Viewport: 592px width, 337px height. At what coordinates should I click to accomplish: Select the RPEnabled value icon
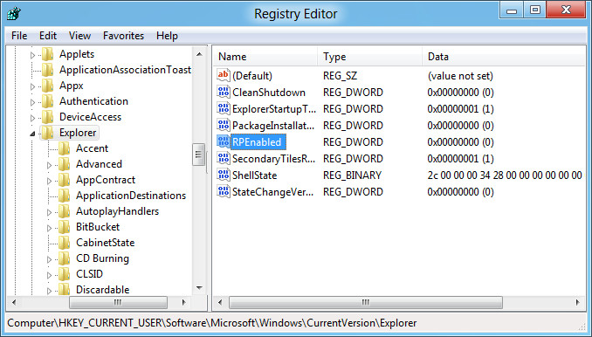[x=224, y=141]
